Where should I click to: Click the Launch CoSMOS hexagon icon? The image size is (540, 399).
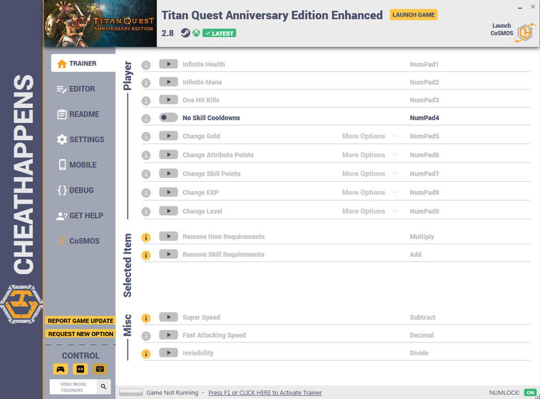525,33
